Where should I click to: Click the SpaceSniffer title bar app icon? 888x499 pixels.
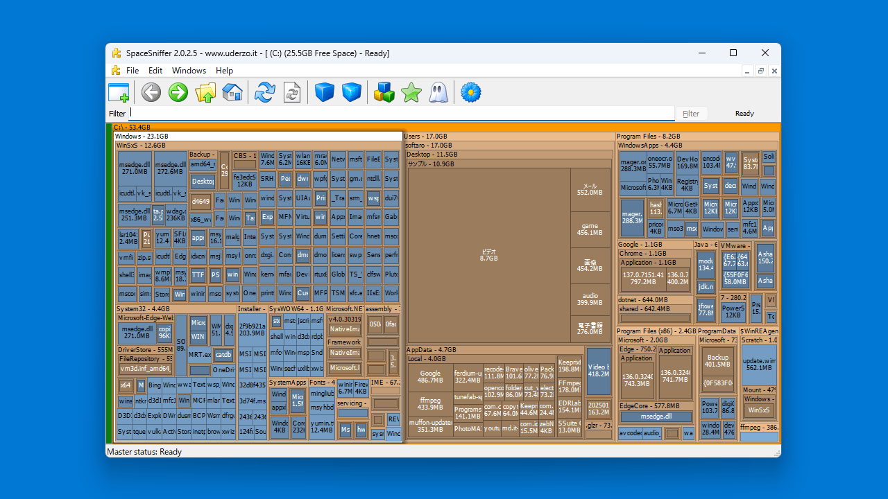[117, 53]
